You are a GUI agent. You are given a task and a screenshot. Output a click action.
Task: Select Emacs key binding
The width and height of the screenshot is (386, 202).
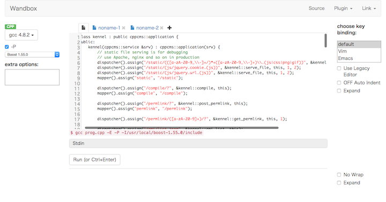click(359, 58)
